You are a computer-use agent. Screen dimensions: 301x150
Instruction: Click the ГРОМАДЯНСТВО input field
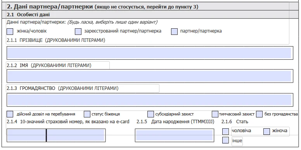(150, 100)
